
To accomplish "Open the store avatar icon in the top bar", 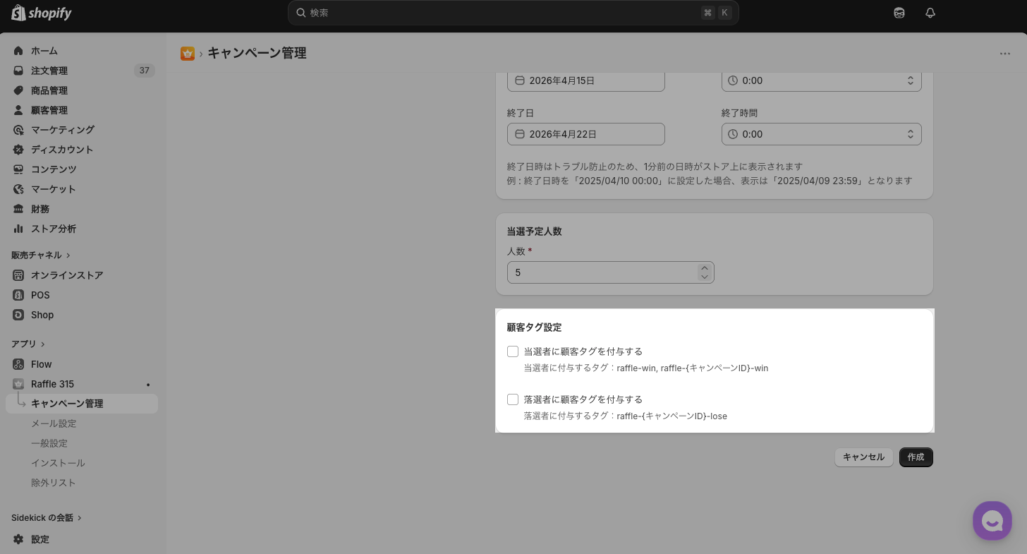I will click(x=899, y=13).
